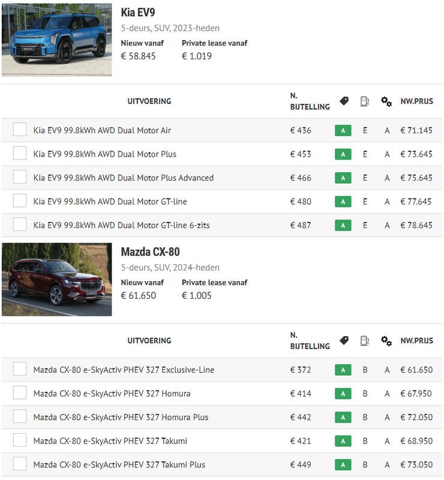Click the gears transmission icon in Kia EV9 header

click(x=386, y=101)
